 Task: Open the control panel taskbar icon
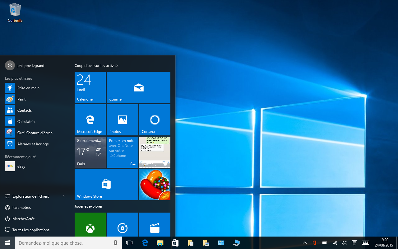click(x=221, y=243)
